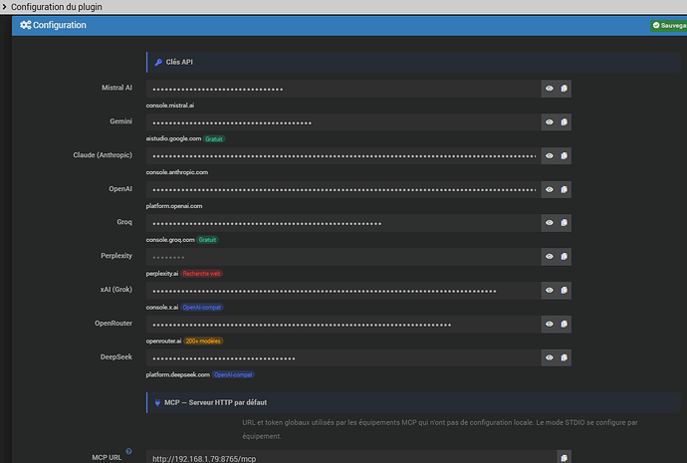The image size is (687, 463).
Task: Copy the OpenRouter API key
Action: [564, 325]
